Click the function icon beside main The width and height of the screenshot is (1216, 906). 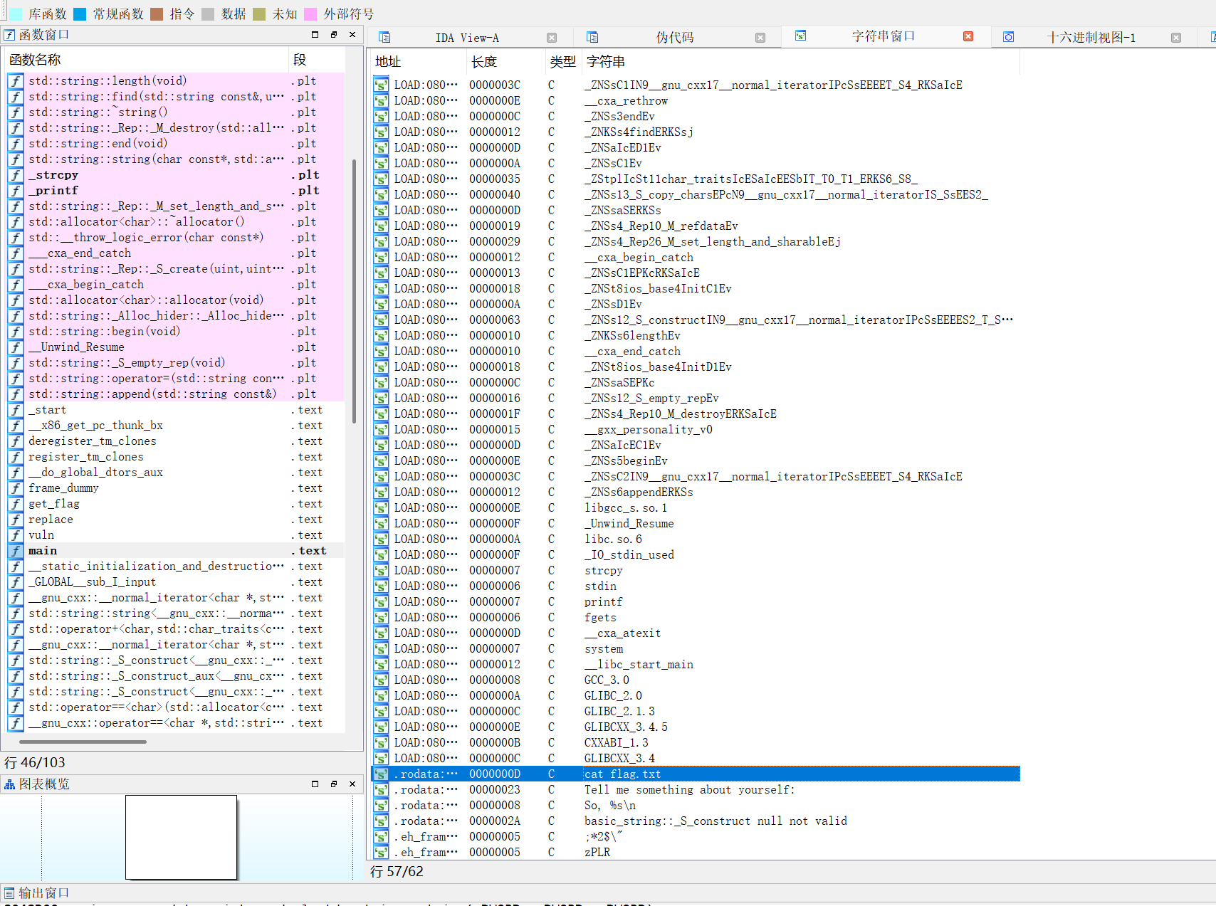(16, 551)
